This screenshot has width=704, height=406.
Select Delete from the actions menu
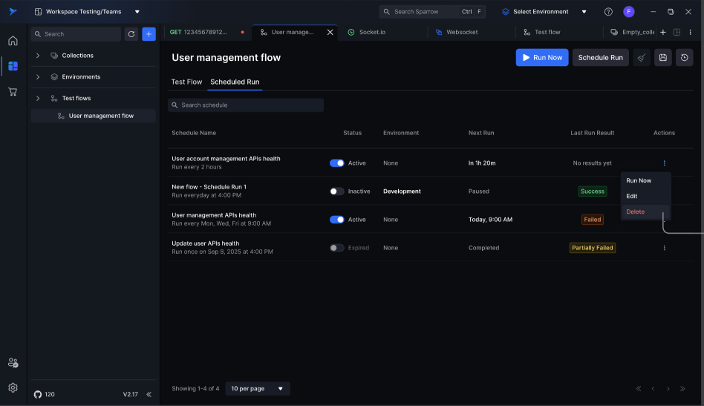tap(636, 212)
